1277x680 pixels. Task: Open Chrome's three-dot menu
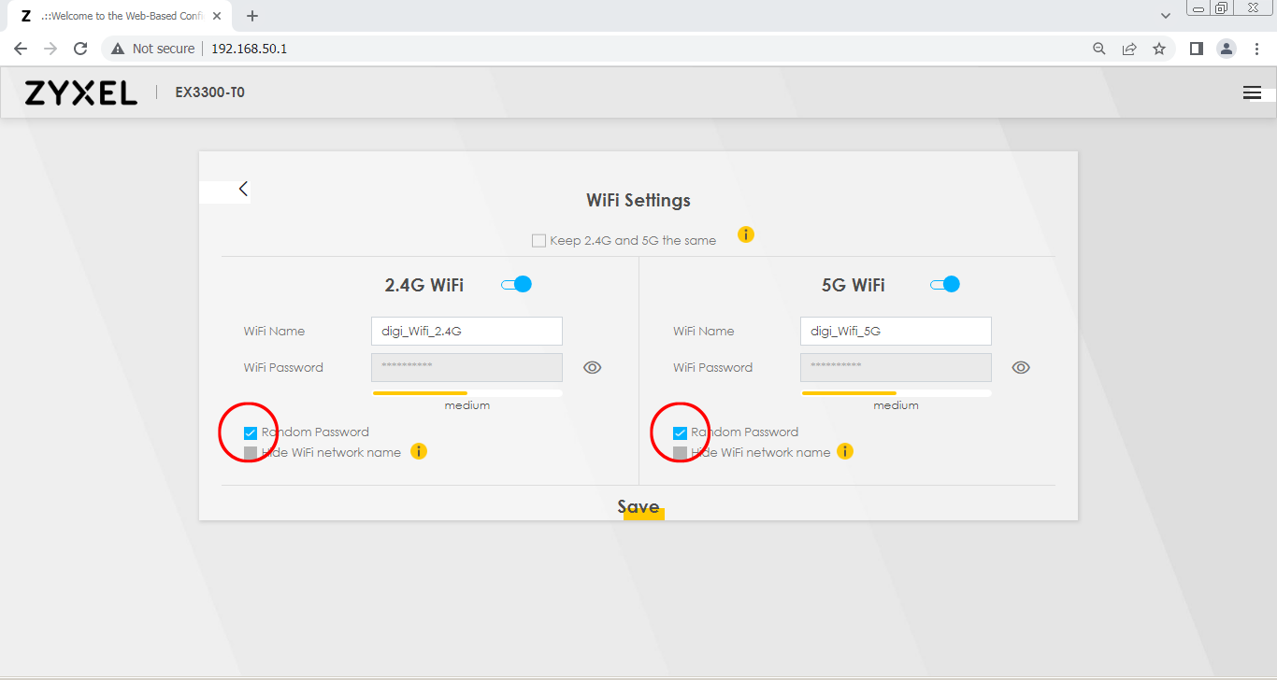click(x=1257, y=49)
